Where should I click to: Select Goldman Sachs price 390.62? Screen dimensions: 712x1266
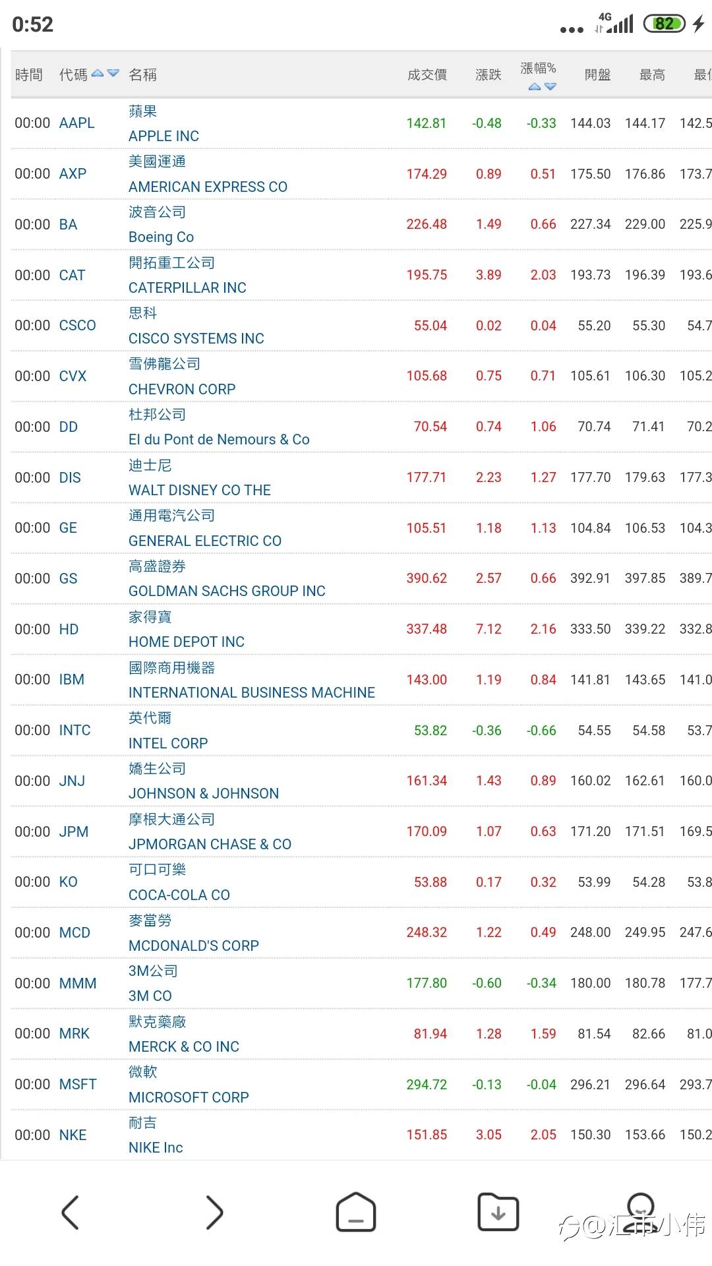pos(427,579)
